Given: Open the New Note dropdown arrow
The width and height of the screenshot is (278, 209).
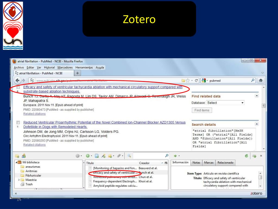Looking at the screenshot, I should coord(113,156).
